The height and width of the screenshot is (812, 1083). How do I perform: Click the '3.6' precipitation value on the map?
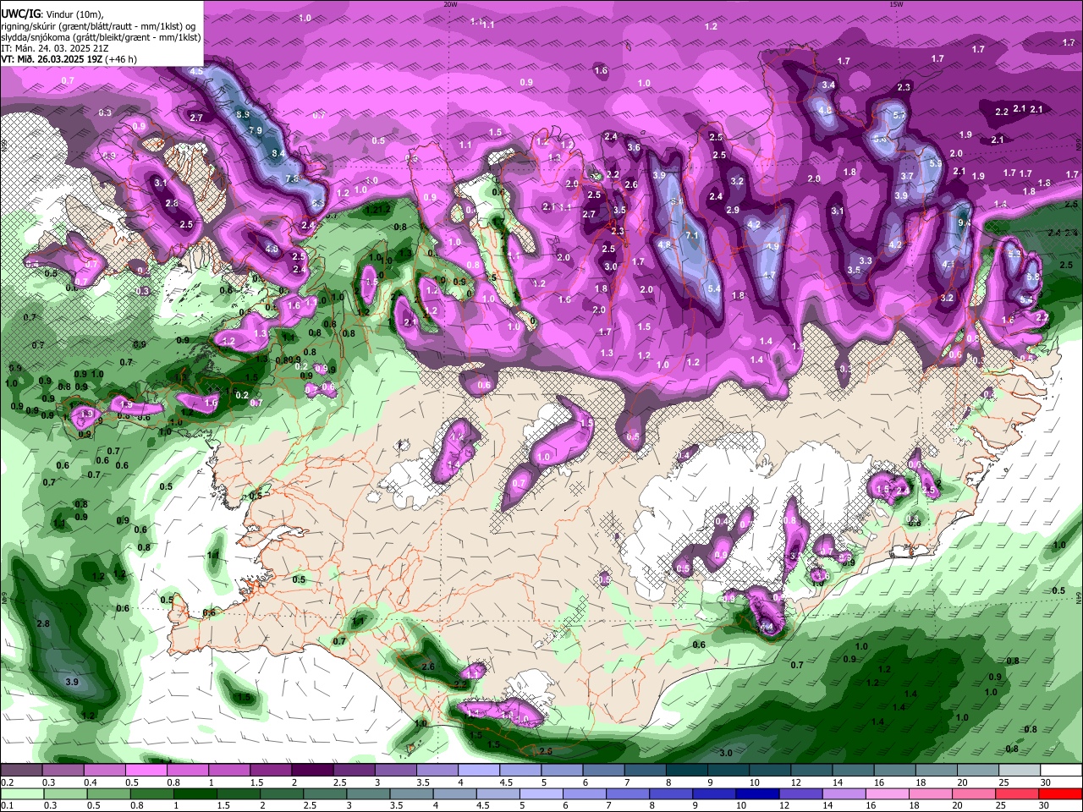tap(634, 148)
